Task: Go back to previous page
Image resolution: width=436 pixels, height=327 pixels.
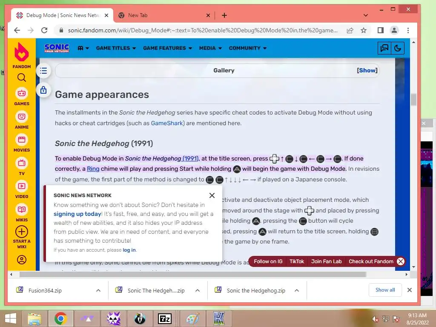Action: pyautogui.click(x=17, y=30)
